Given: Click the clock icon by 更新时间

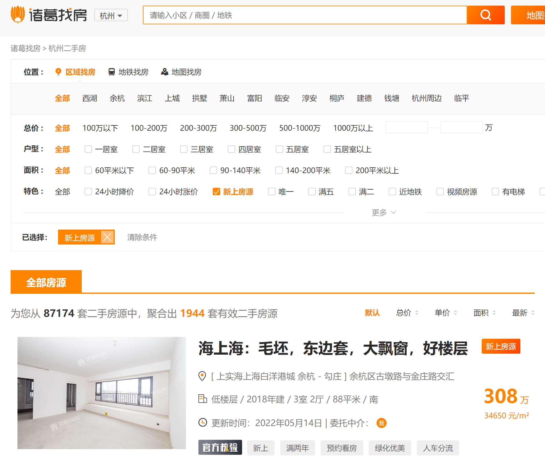Looking at the screenshot, I should (x=202, y=423).
